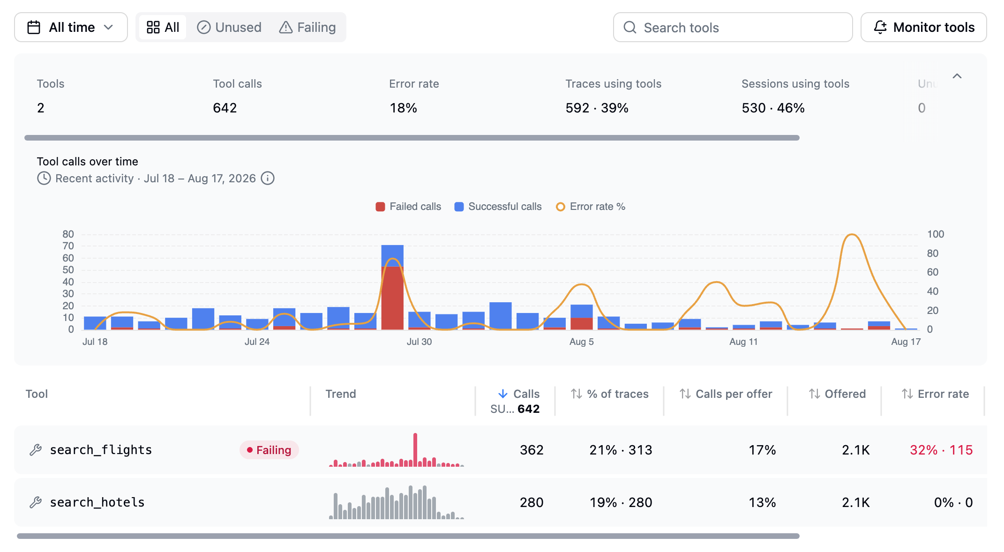Click the search_flights trend sparkline
1004x552 pixels.
(x=397, y=450)
